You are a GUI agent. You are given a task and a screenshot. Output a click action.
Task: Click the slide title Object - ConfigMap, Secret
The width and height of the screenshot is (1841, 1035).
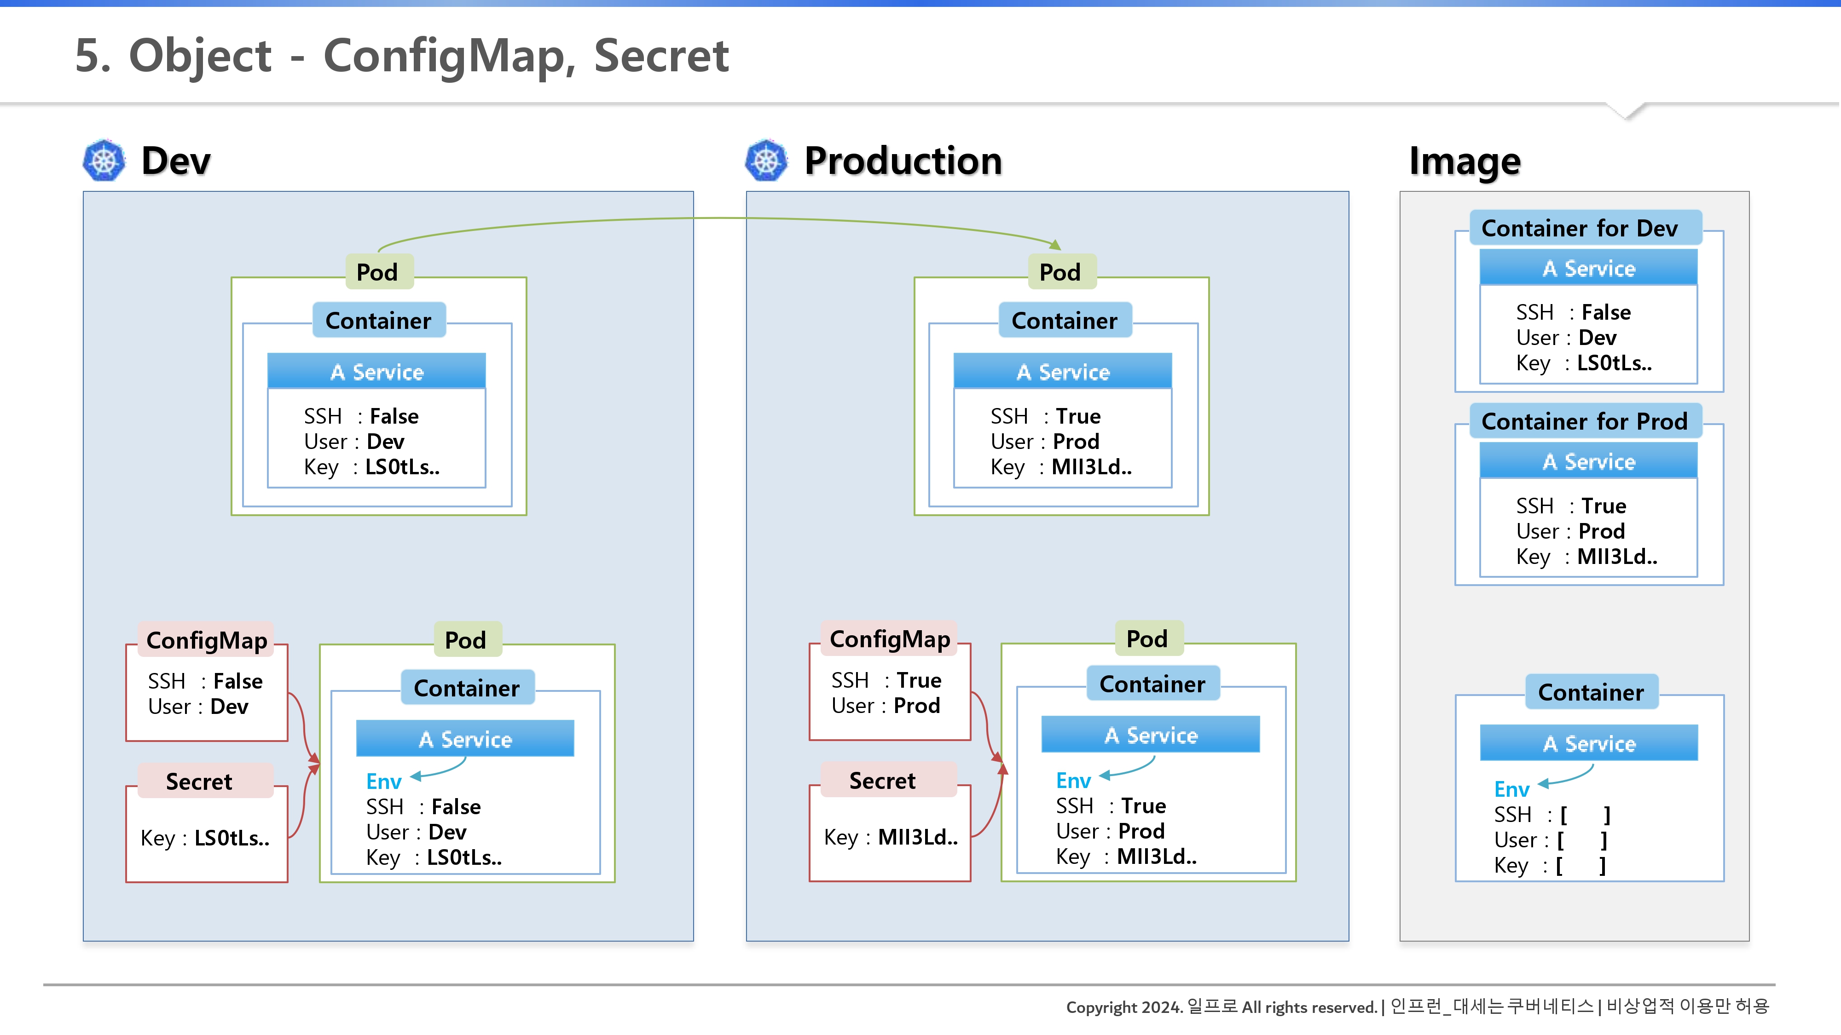tap(402, 56)
